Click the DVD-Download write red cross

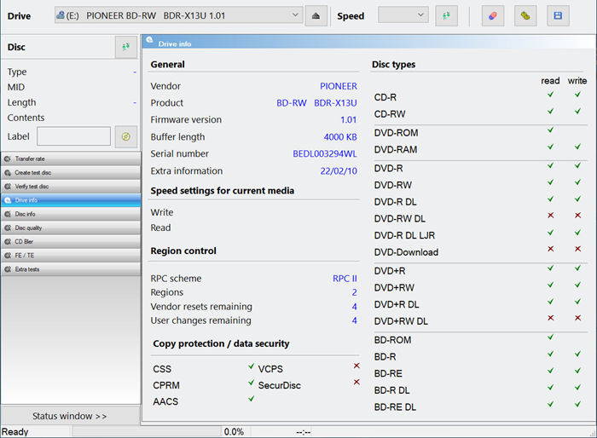point(578,249)
